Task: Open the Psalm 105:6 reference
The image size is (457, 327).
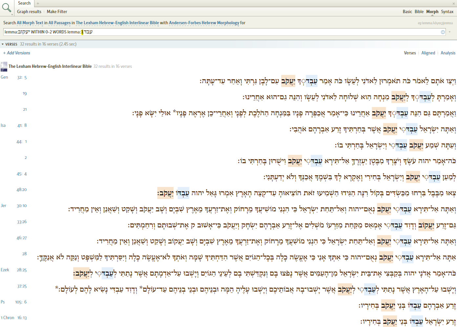Action: 21,302
